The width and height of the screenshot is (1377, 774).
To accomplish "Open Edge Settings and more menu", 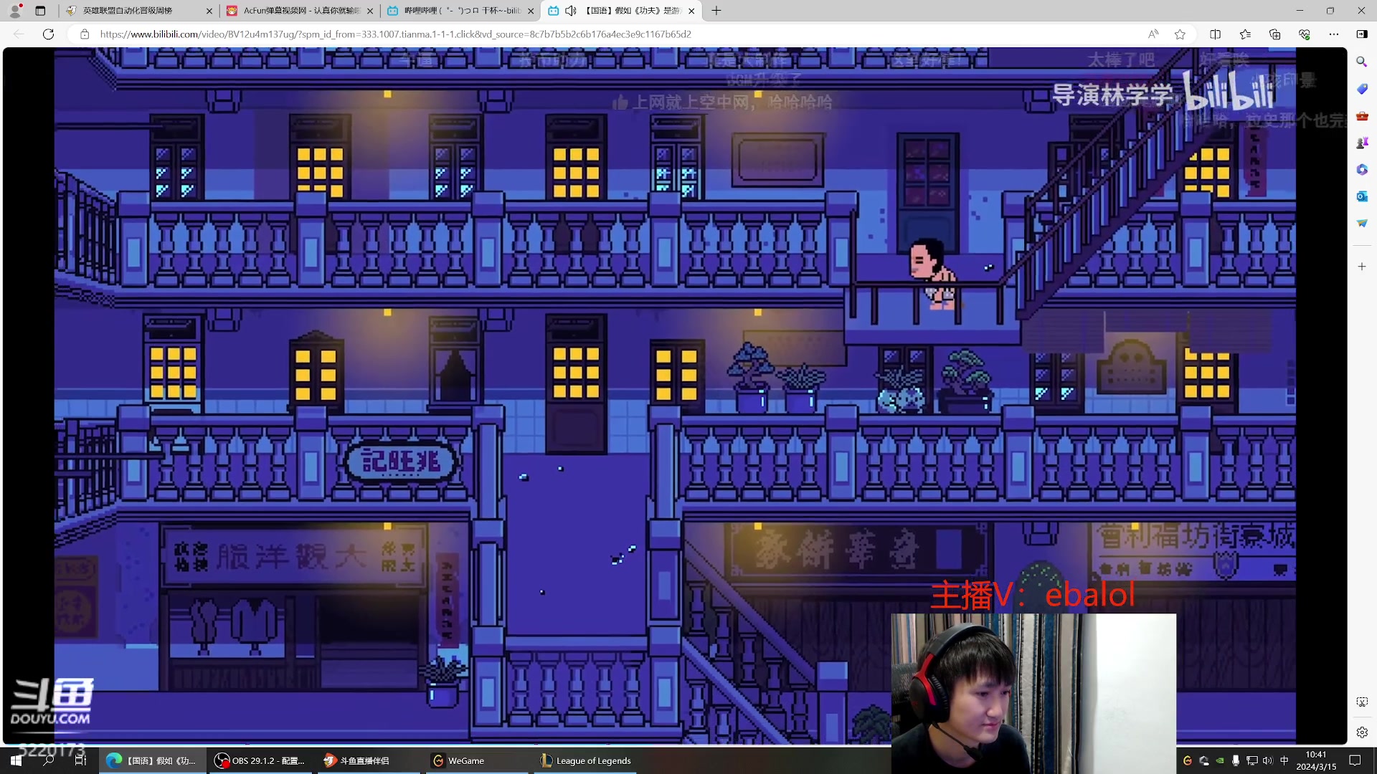I will (x=1334, y=34).
